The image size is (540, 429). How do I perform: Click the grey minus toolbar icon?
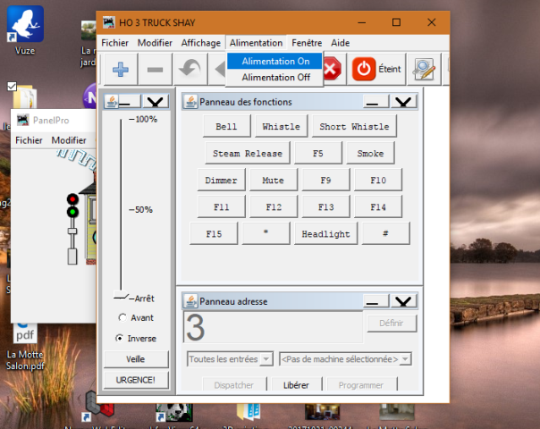(155, 69)
